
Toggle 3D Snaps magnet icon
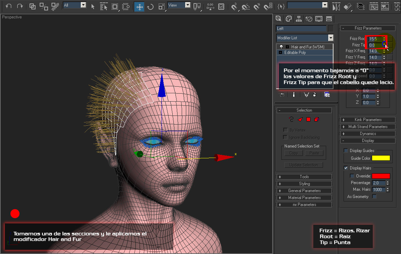(235, 7)
